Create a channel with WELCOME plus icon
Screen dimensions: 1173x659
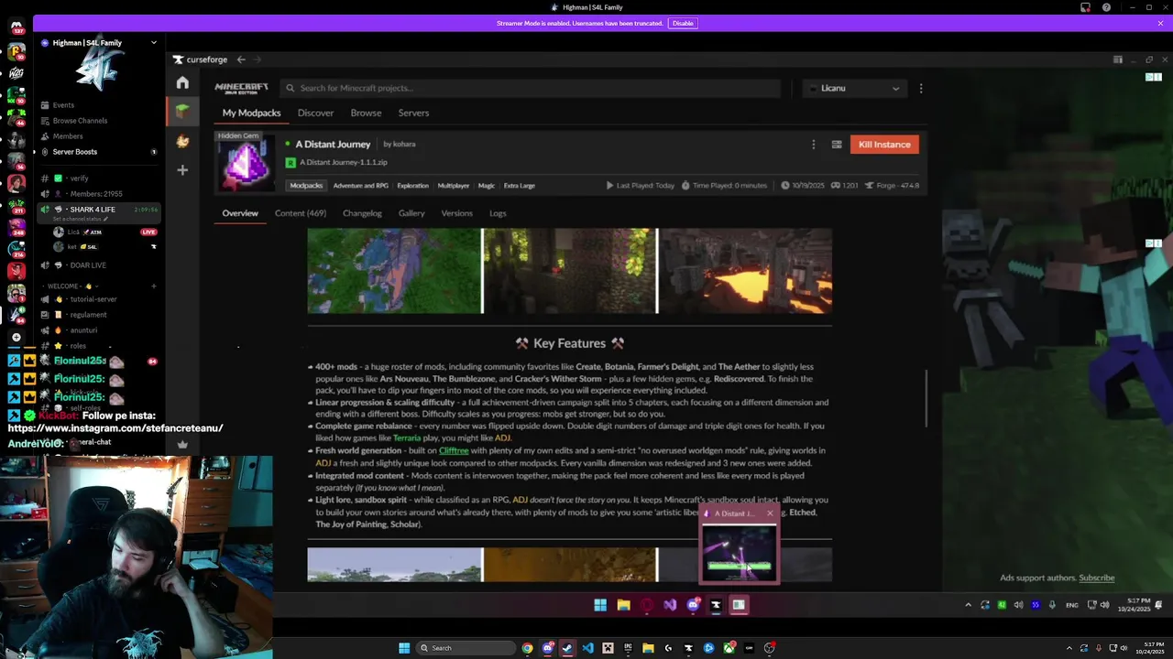point(154,286)
